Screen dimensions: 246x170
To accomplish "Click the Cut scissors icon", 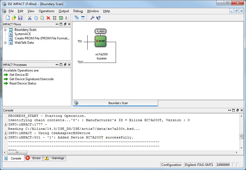I will point(30,18).
